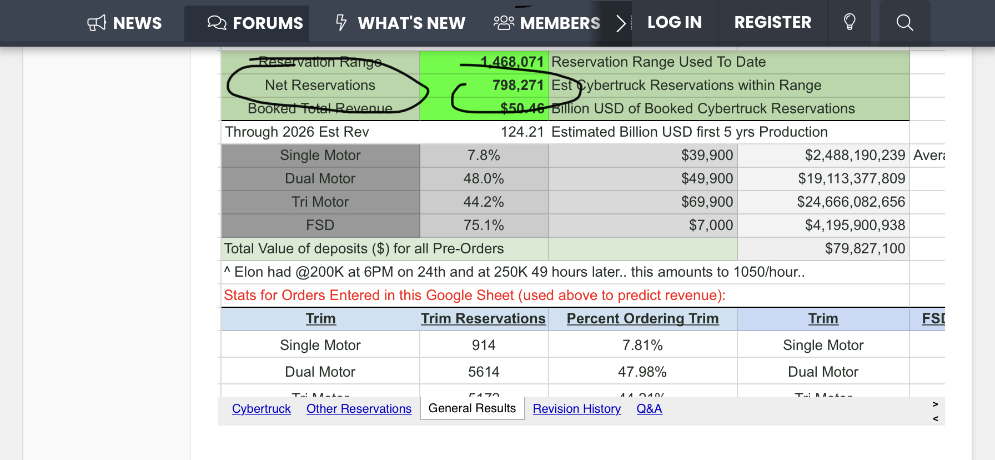Open the Revision History sheet tab
Screen dimensions: 995x460
coord(577,409)
